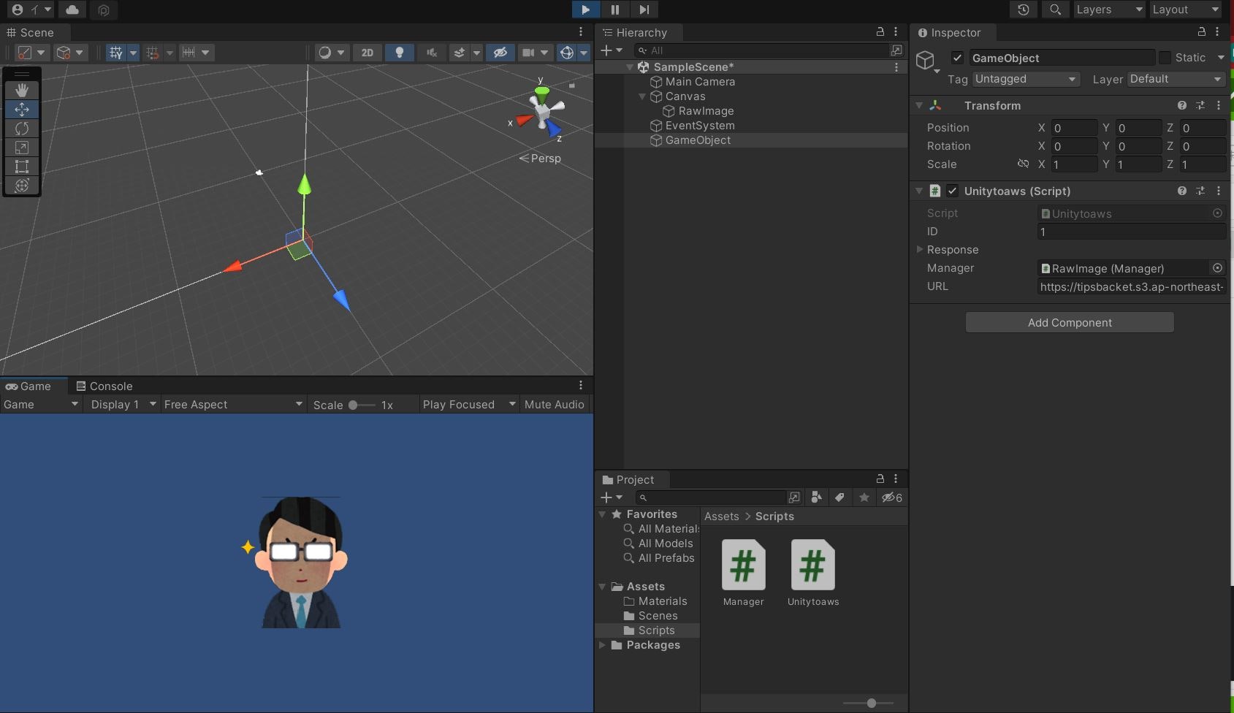Switch to the Console tab
This screenshot has height=713, width=1234.
tap(104, 386)
